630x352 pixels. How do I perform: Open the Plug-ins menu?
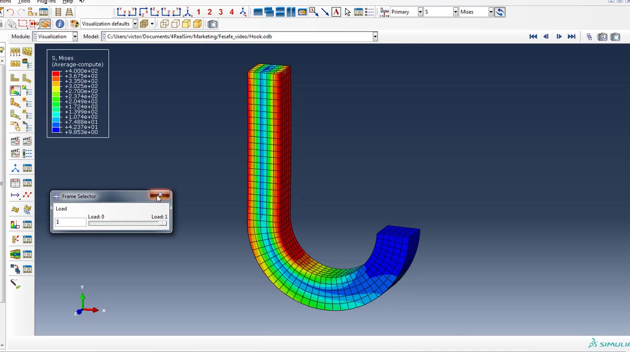[46, 2]
